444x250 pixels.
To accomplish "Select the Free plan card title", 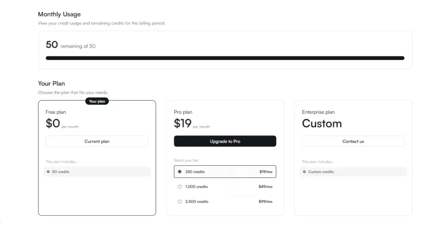I will [x=56, y=112].
